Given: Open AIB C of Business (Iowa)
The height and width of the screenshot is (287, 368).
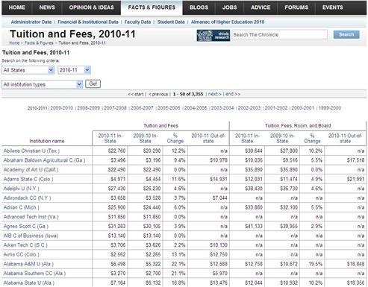Looking at the screenshot, I should [x=31, y=236].
